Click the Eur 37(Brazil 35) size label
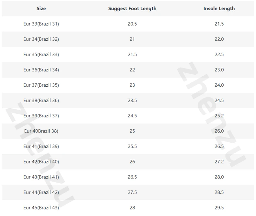The height and width of the screenshot is (216, 256). pyautogui.click(x=41, y=85)
